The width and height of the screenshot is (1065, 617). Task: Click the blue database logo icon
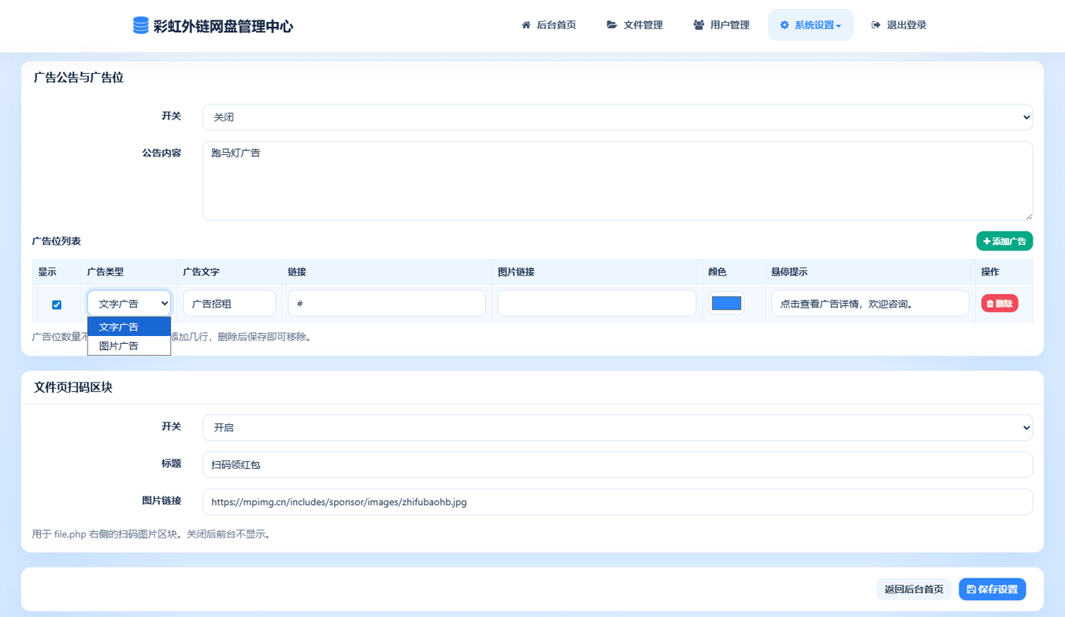pyautogui.click(x=141, y=26)
